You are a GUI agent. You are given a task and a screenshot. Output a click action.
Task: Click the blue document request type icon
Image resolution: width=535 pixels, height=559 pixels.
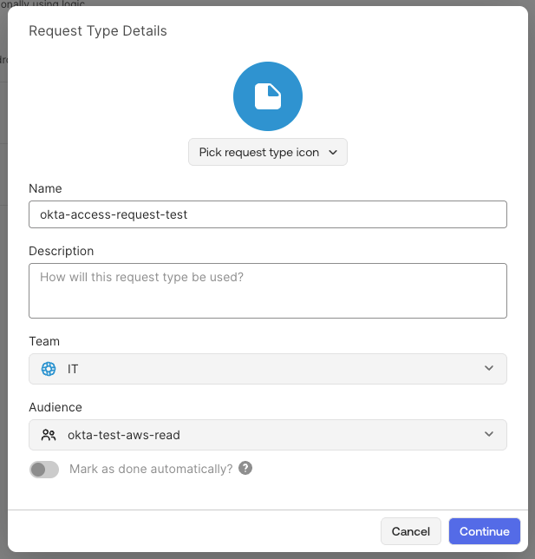[267, 96]
